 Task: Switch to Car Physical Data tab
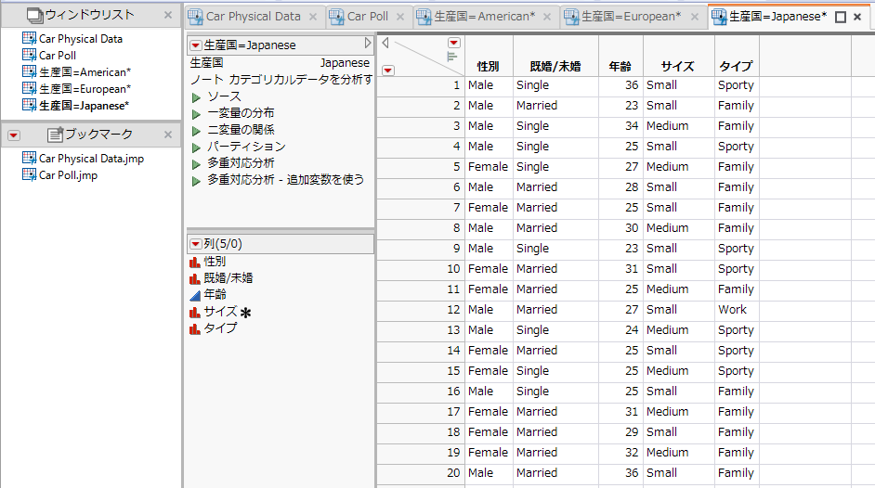[x=253, y=17]
